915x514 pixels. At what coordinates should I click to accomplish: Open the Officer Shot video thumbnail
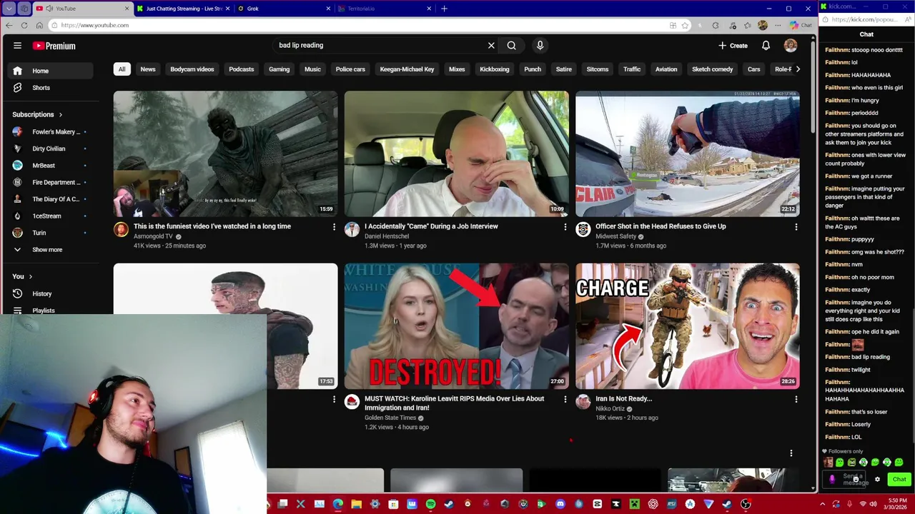click(688, 153)
